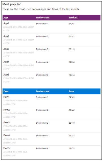
Task: Open the App2 entry
Action: [6, 36]
